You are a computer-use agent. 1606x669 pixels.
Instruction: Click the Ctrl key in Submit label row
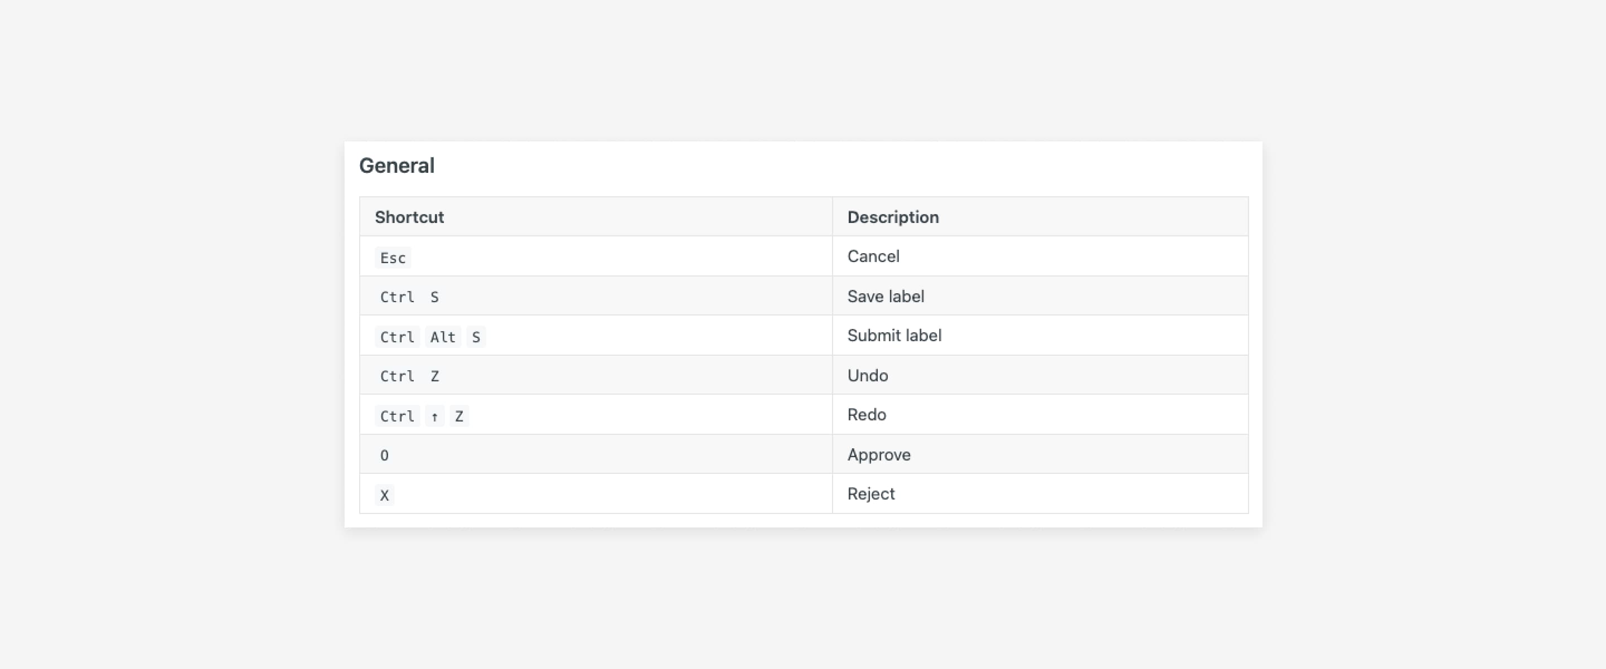tap(397, 337)
